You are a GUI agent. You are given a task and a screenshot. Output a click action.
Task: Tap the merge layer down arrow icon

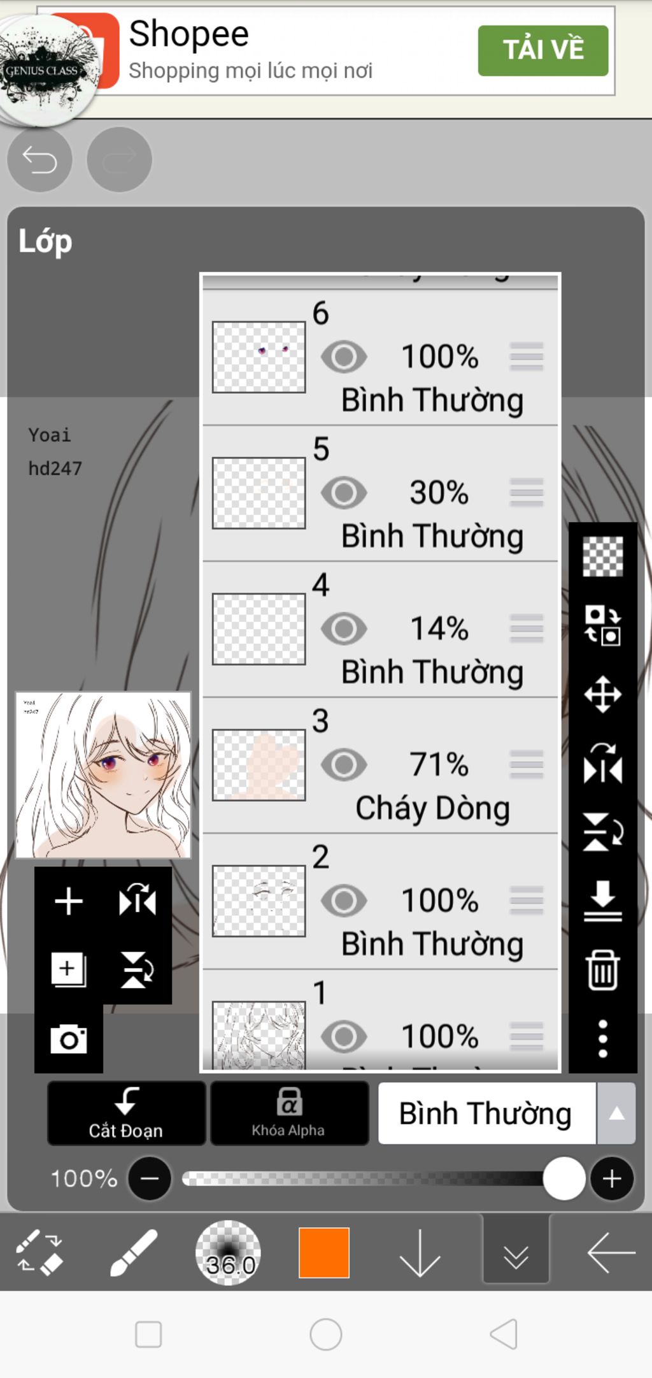(x=602, y=901)
